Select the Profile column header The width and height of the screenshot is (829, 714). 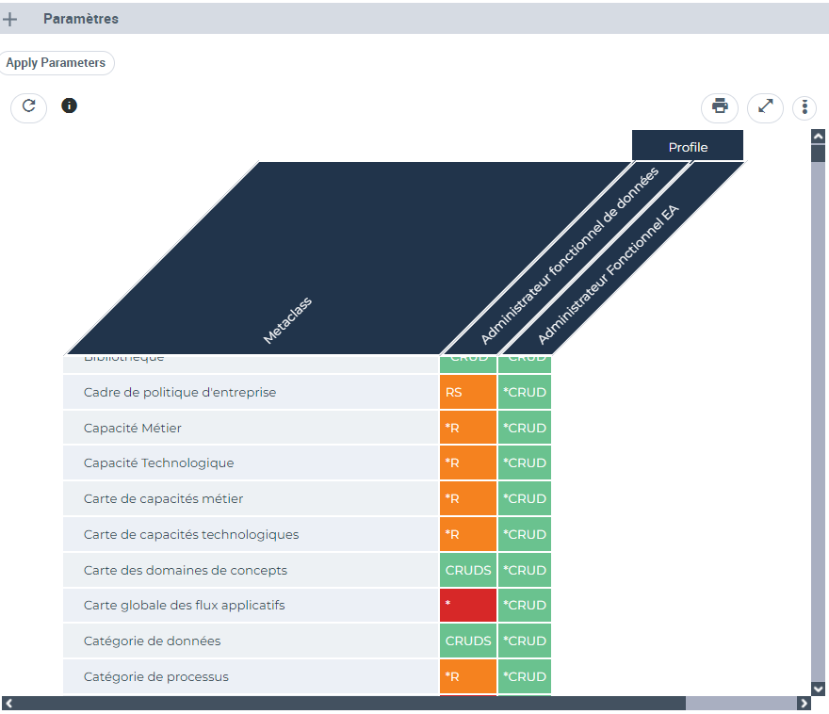tap(687, 146)
